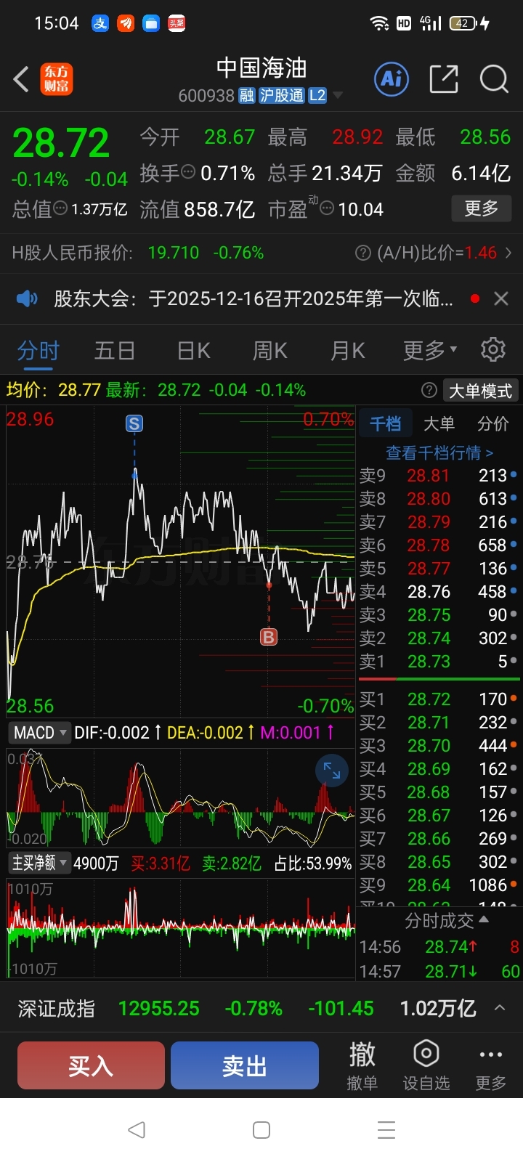Screen dimensions: 523x1162
Task: Switch to the 大单 tab
Action: (x=439, y=423)
